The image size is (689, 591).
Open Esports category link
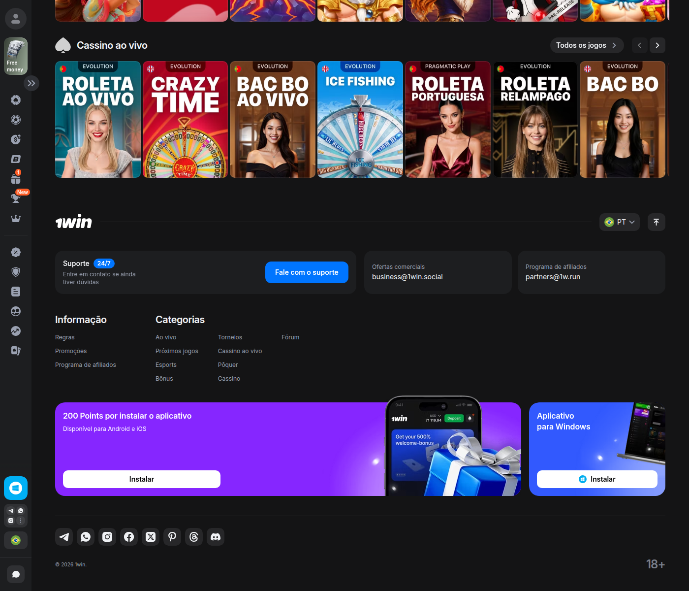[166, 365]
